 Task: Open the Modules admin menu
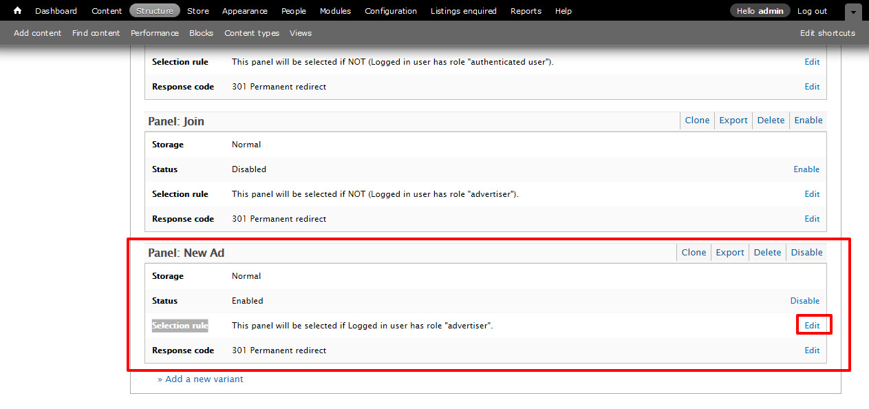[x=335, y=11]
